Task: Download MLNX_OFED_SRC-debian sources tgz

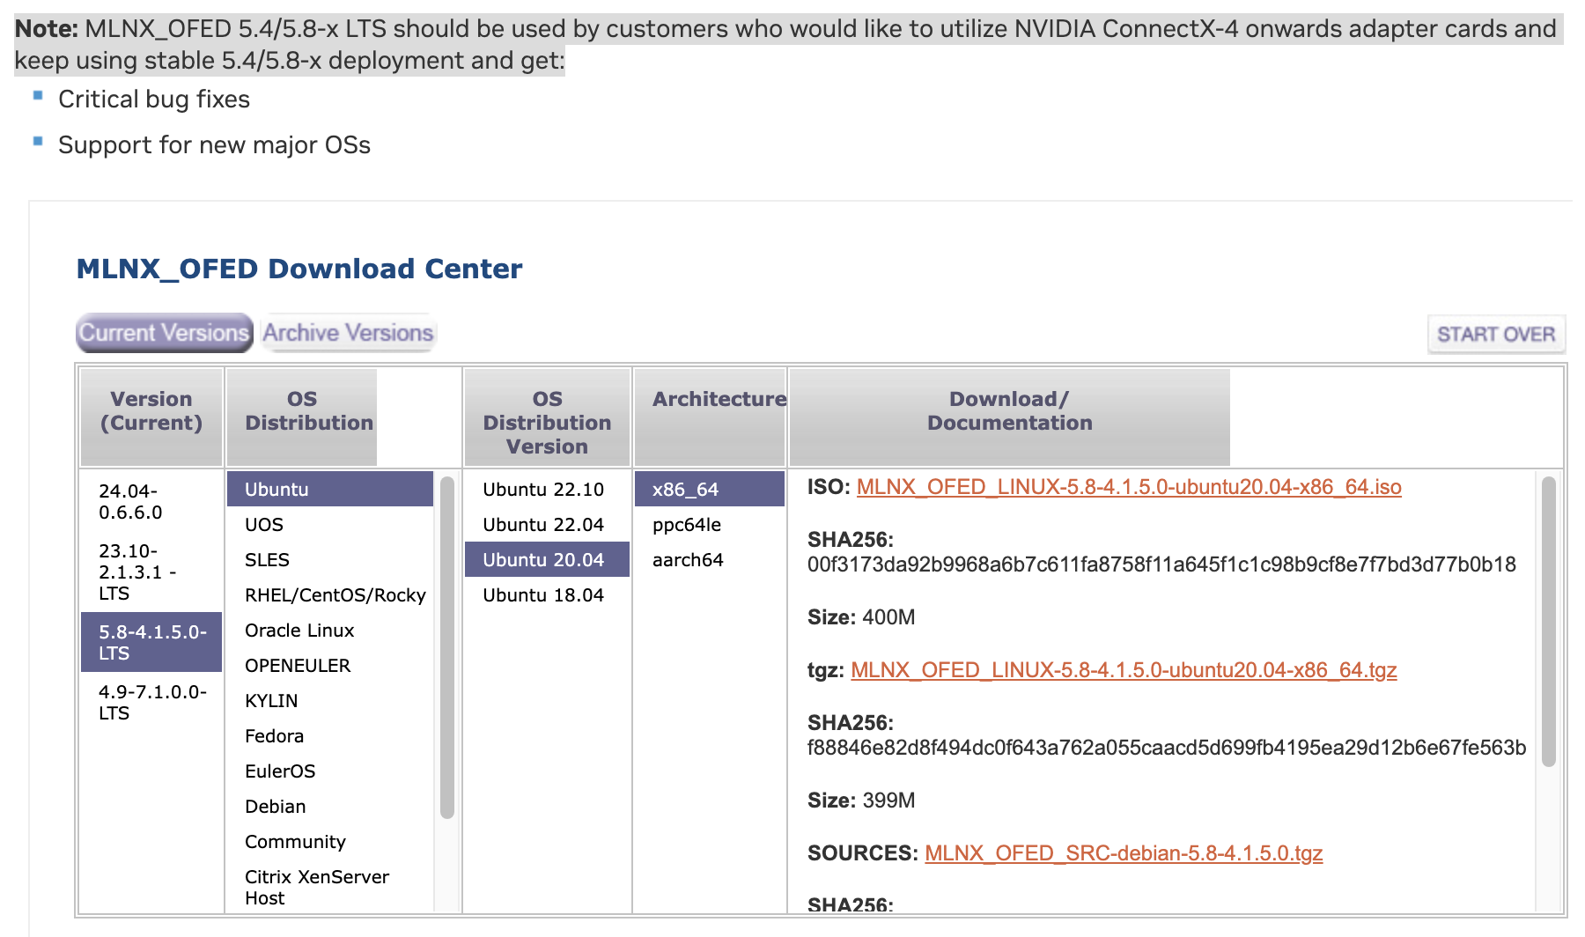Action: tap(1124, 853)
